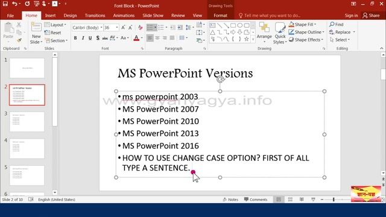Reset the slide layout
Viewport: 386px width, 217px height.
53,33
